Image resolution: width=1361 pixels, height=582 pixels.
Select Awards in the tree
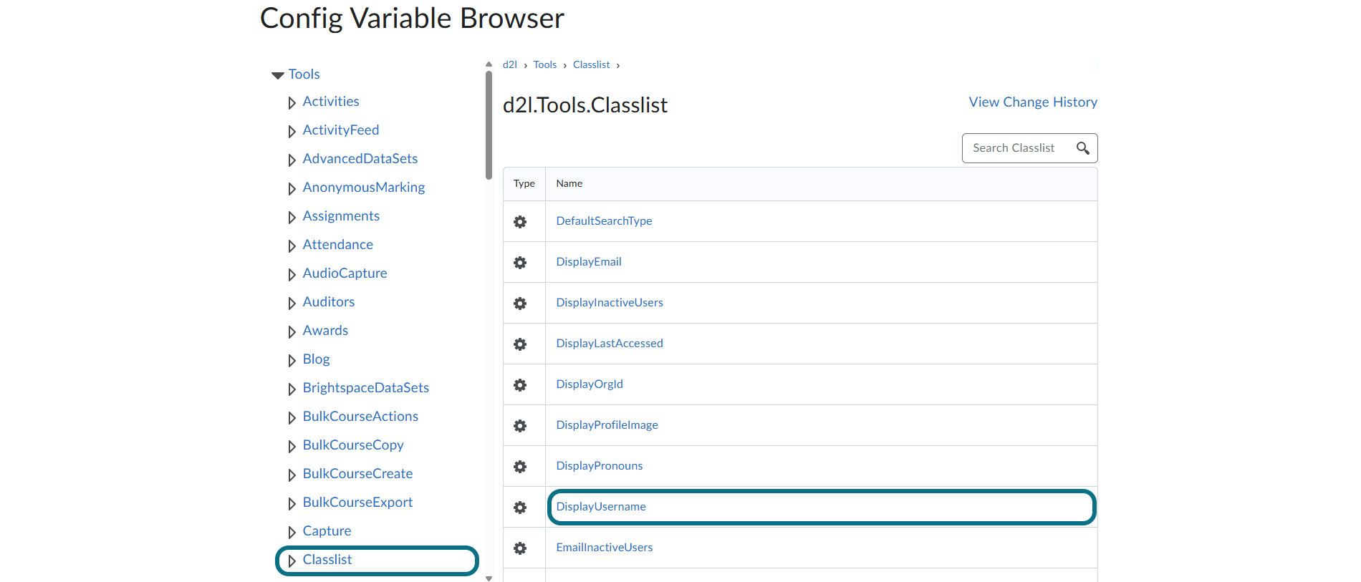(325, 331)
